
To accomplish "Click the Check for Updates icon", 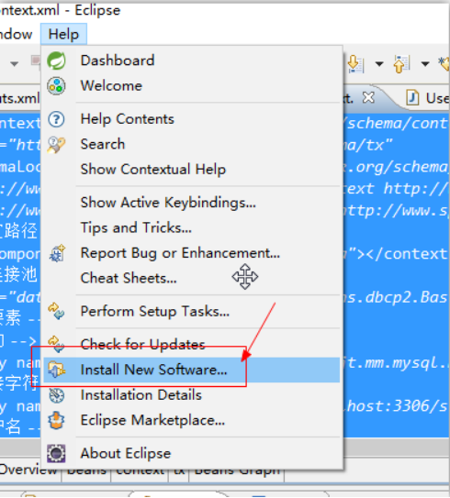I will 56,344.
